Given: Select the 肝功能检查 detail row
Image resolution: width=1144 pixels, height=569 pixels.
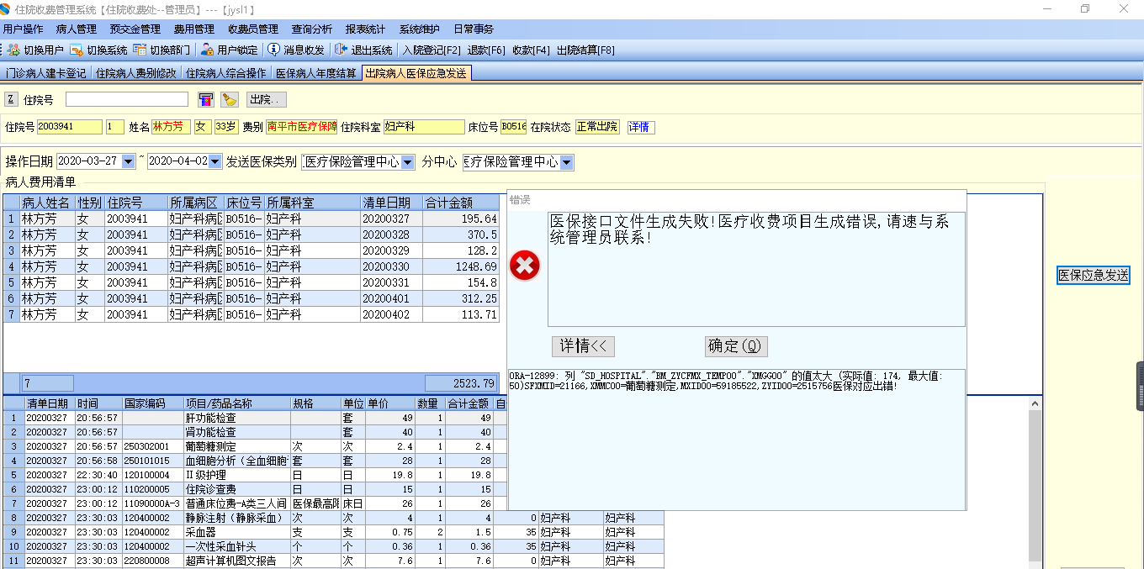Looking at the screenshot, I should pos(253,418).
